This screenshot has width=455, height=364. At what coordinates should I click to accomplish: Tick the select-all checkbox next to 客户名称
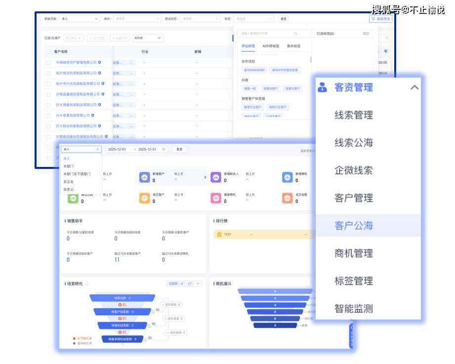click(x=48, y=51)
